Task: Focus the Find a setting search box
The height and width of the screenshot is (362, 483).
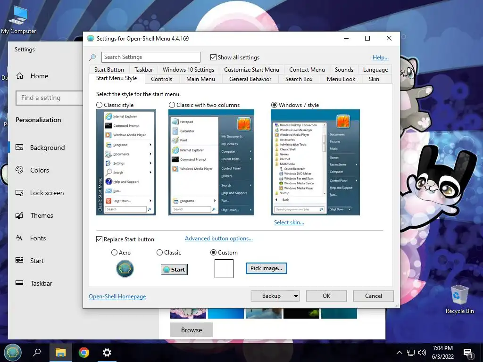Action: pos(49,98)
